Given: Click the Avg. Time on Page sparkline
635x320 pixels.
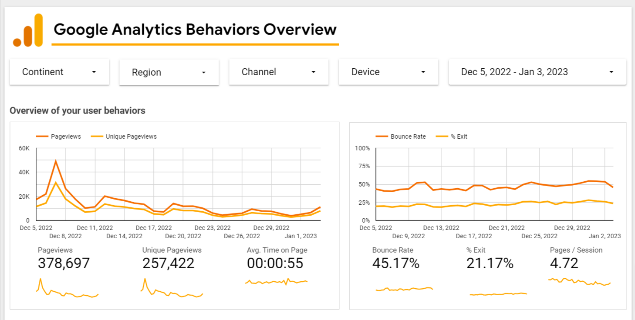Looking at the screenshot, I should (276, 282).
